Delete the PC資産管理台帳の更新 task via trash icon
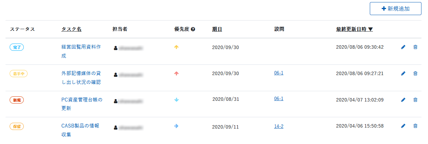 [x=415, y=100]
